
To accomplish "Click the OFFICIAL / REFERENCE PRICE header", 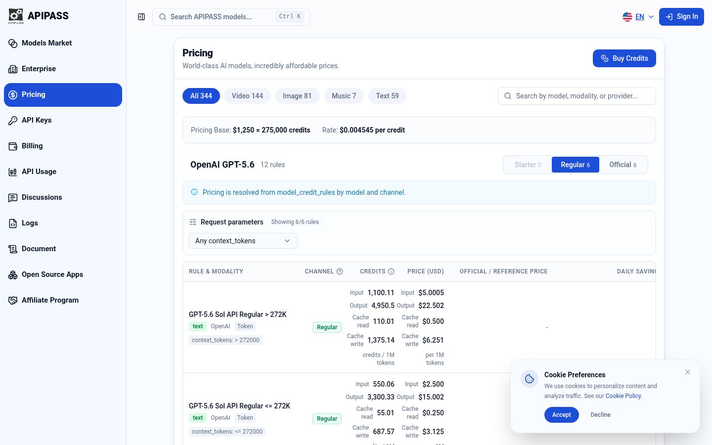I will (503, 271).
